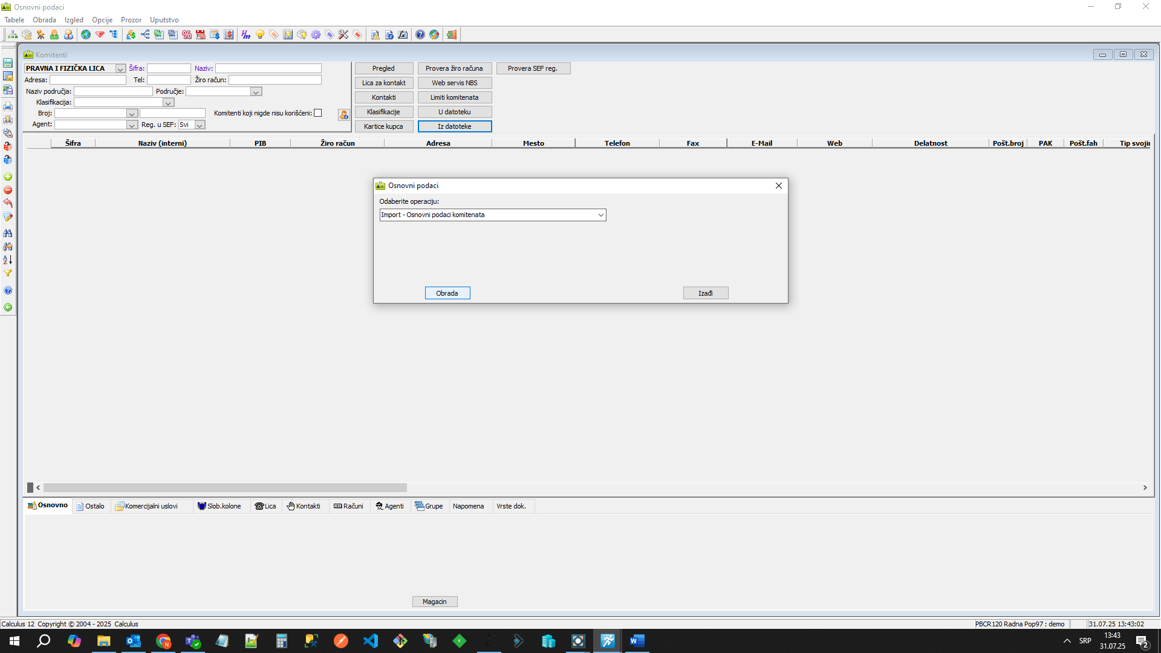Toggle 'Komitenti koji nigde nisu korišćeni' checkbox
This screenshot has height=653, width=1161.
(x=318, y=113)
